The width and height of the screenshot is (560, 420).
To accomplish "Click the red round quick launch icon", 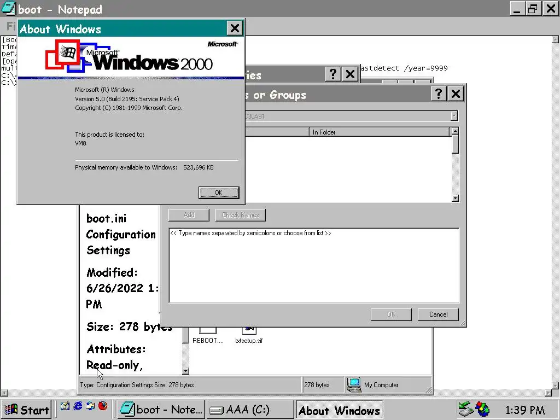I will (103, 406).
